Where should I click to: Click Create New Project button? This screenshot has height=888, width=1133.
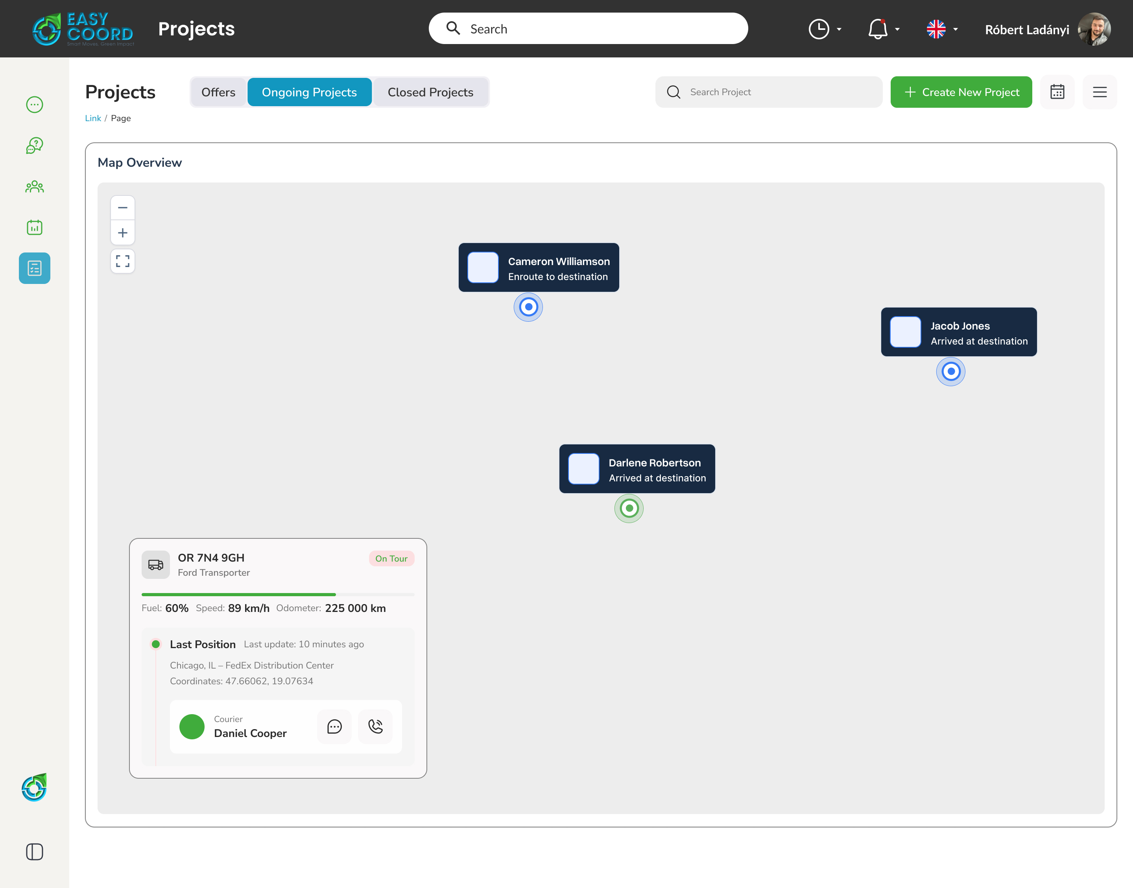tap(961, 92)
